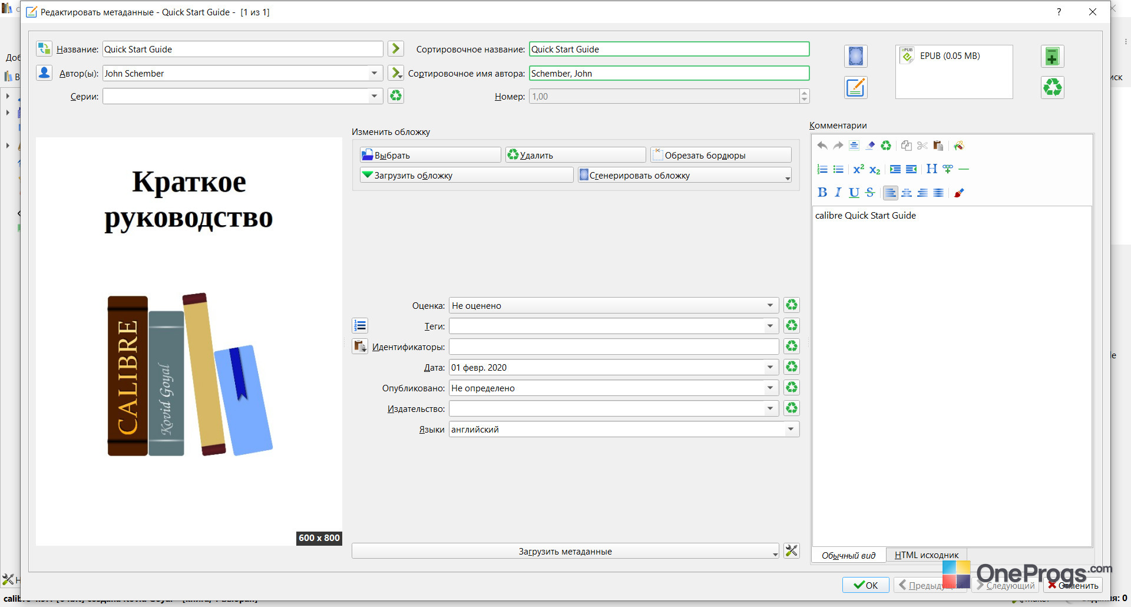This screenshot has height=607, width=1131.
Task: Click the green add format icon
Action: (x=1052, y=56)
